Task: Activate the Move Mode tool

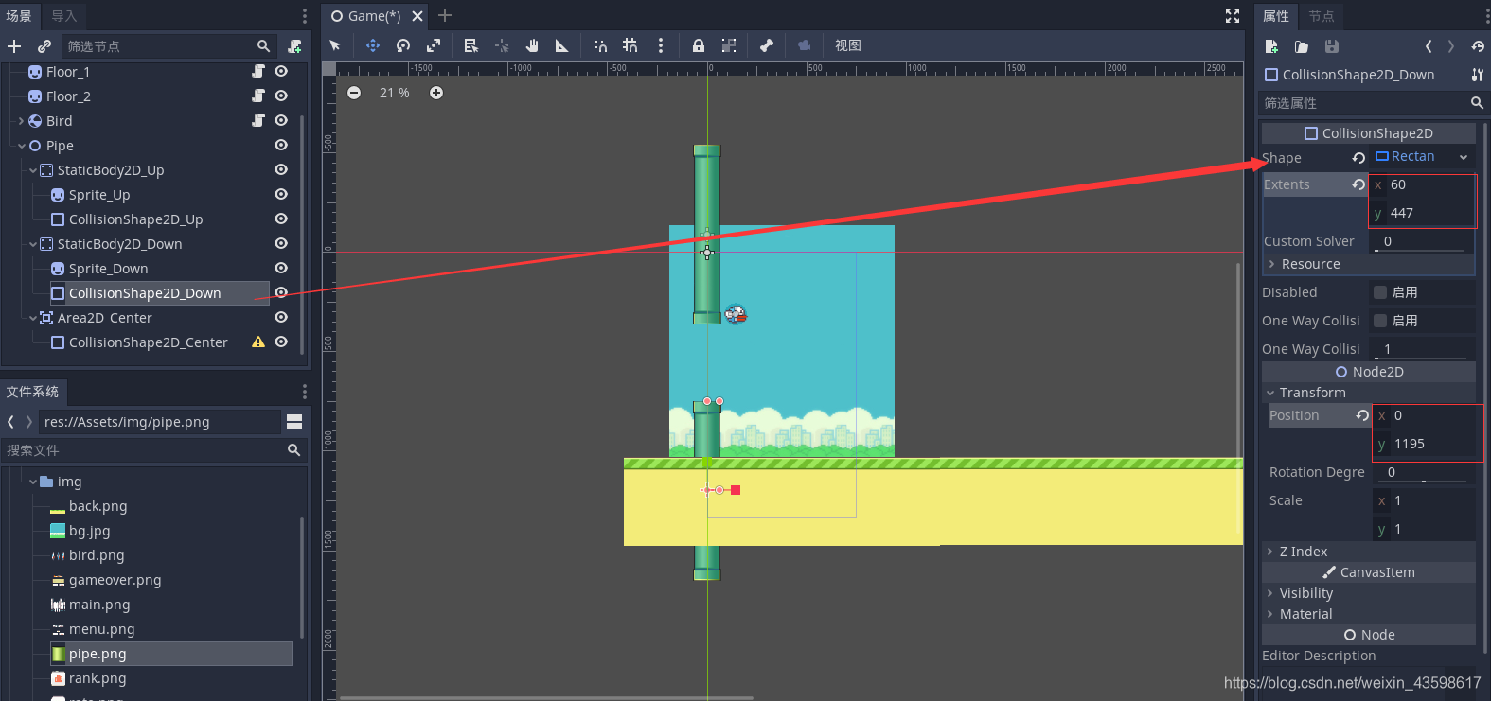Action: pyautogui.click(x=373, y=45)
